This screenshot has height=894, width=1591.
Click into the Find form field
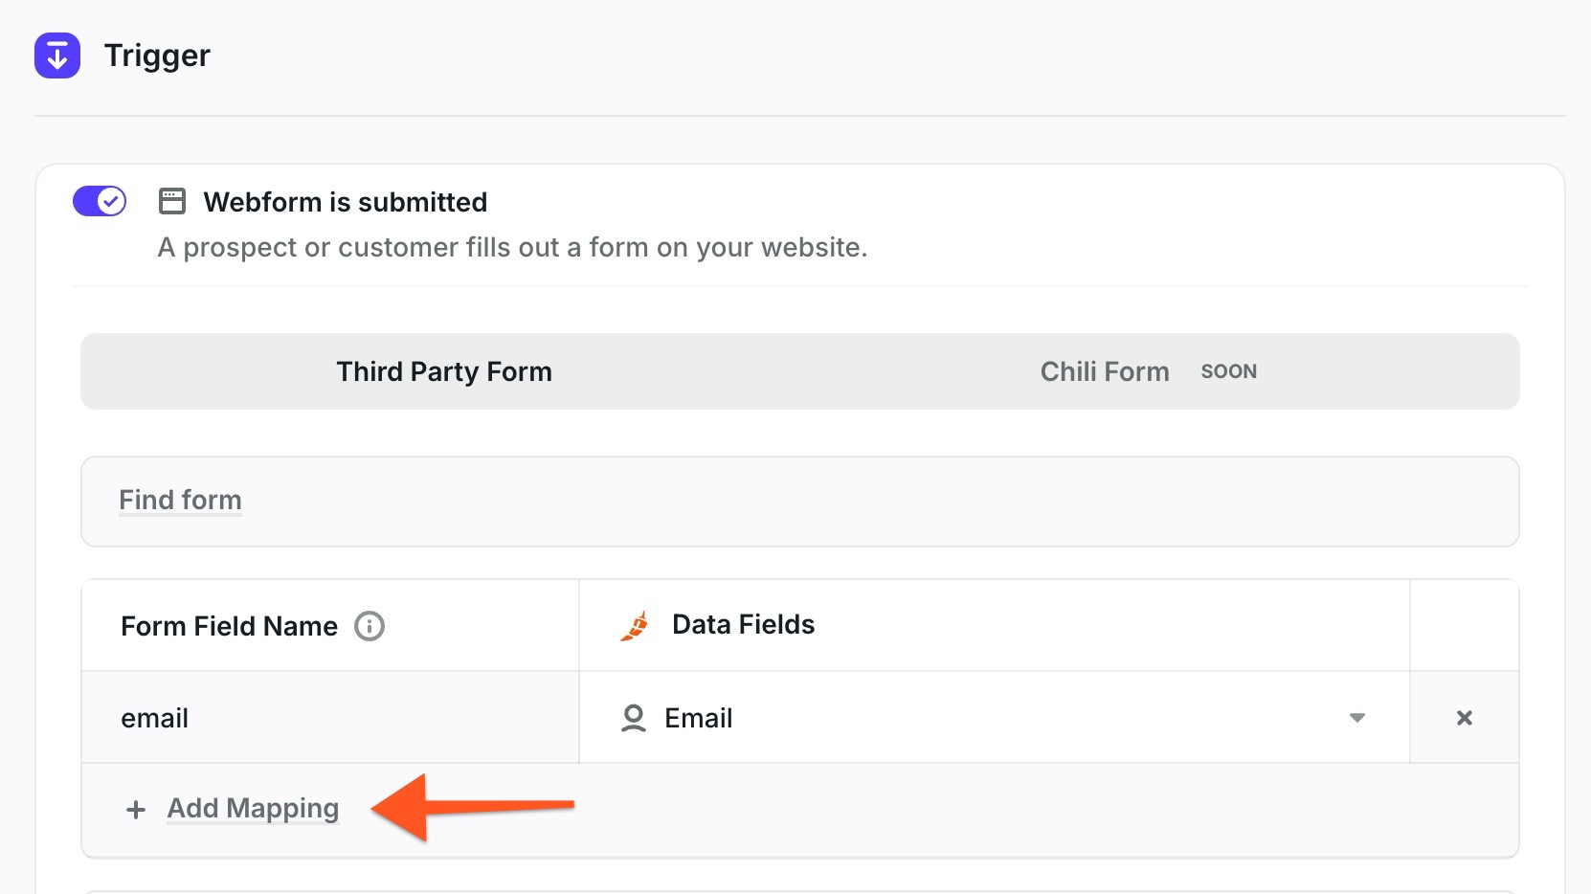pos(800,502)
